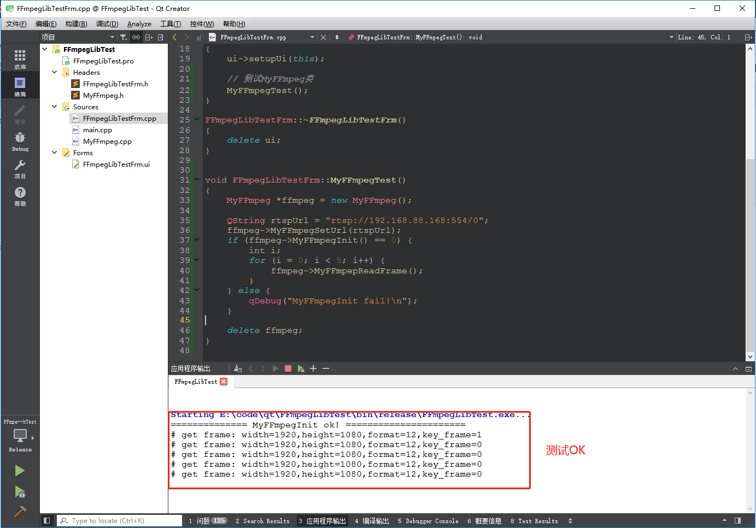Click the Build hammer icon
The height and width of the screenshot is (528, 756).
click(x=20, y=513)
